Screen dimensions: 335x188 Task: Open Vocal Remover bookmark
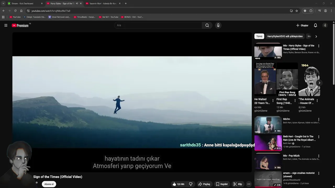59,17
